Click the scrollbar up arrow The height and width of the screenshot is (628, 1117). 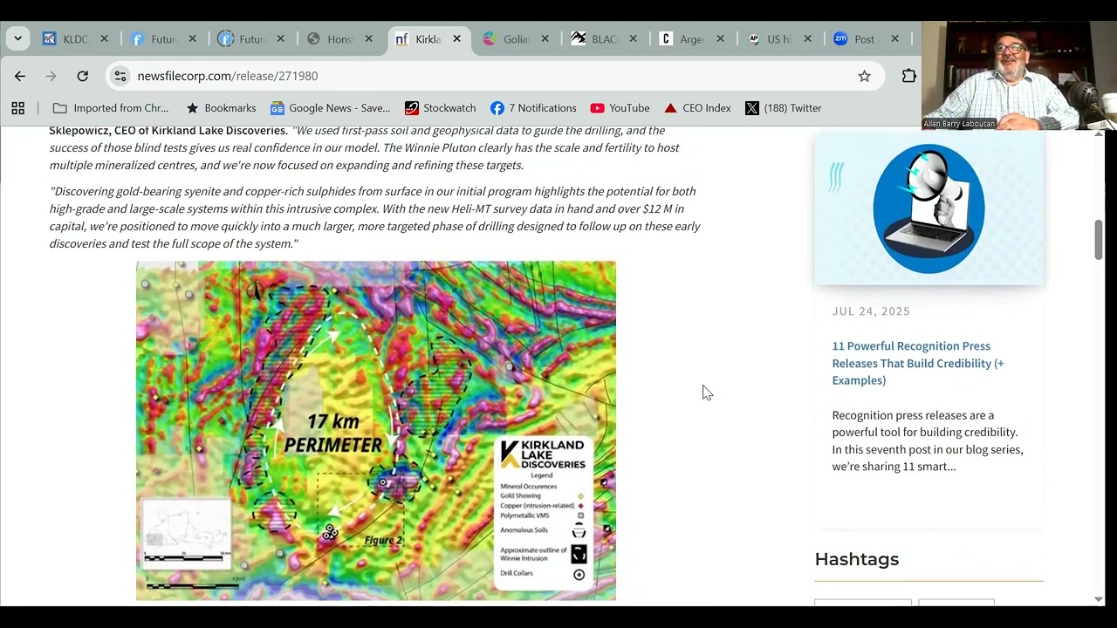tap(1099, 133)
